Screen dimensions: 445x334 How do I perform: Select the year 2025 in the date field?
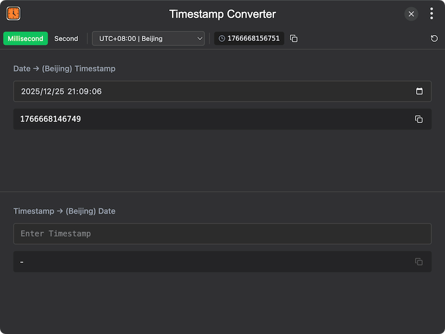click(30, 91)
